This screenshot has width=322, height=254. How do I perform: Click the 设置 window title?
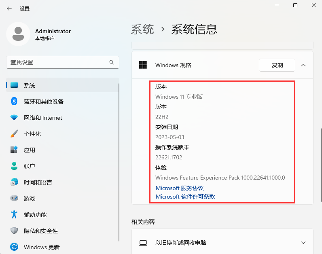click(25, 8)
